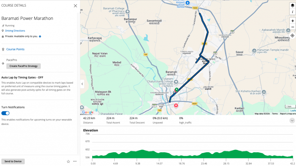Click Report a map error link
Viewport: 296px width, 166px height.
coord(288,114)
